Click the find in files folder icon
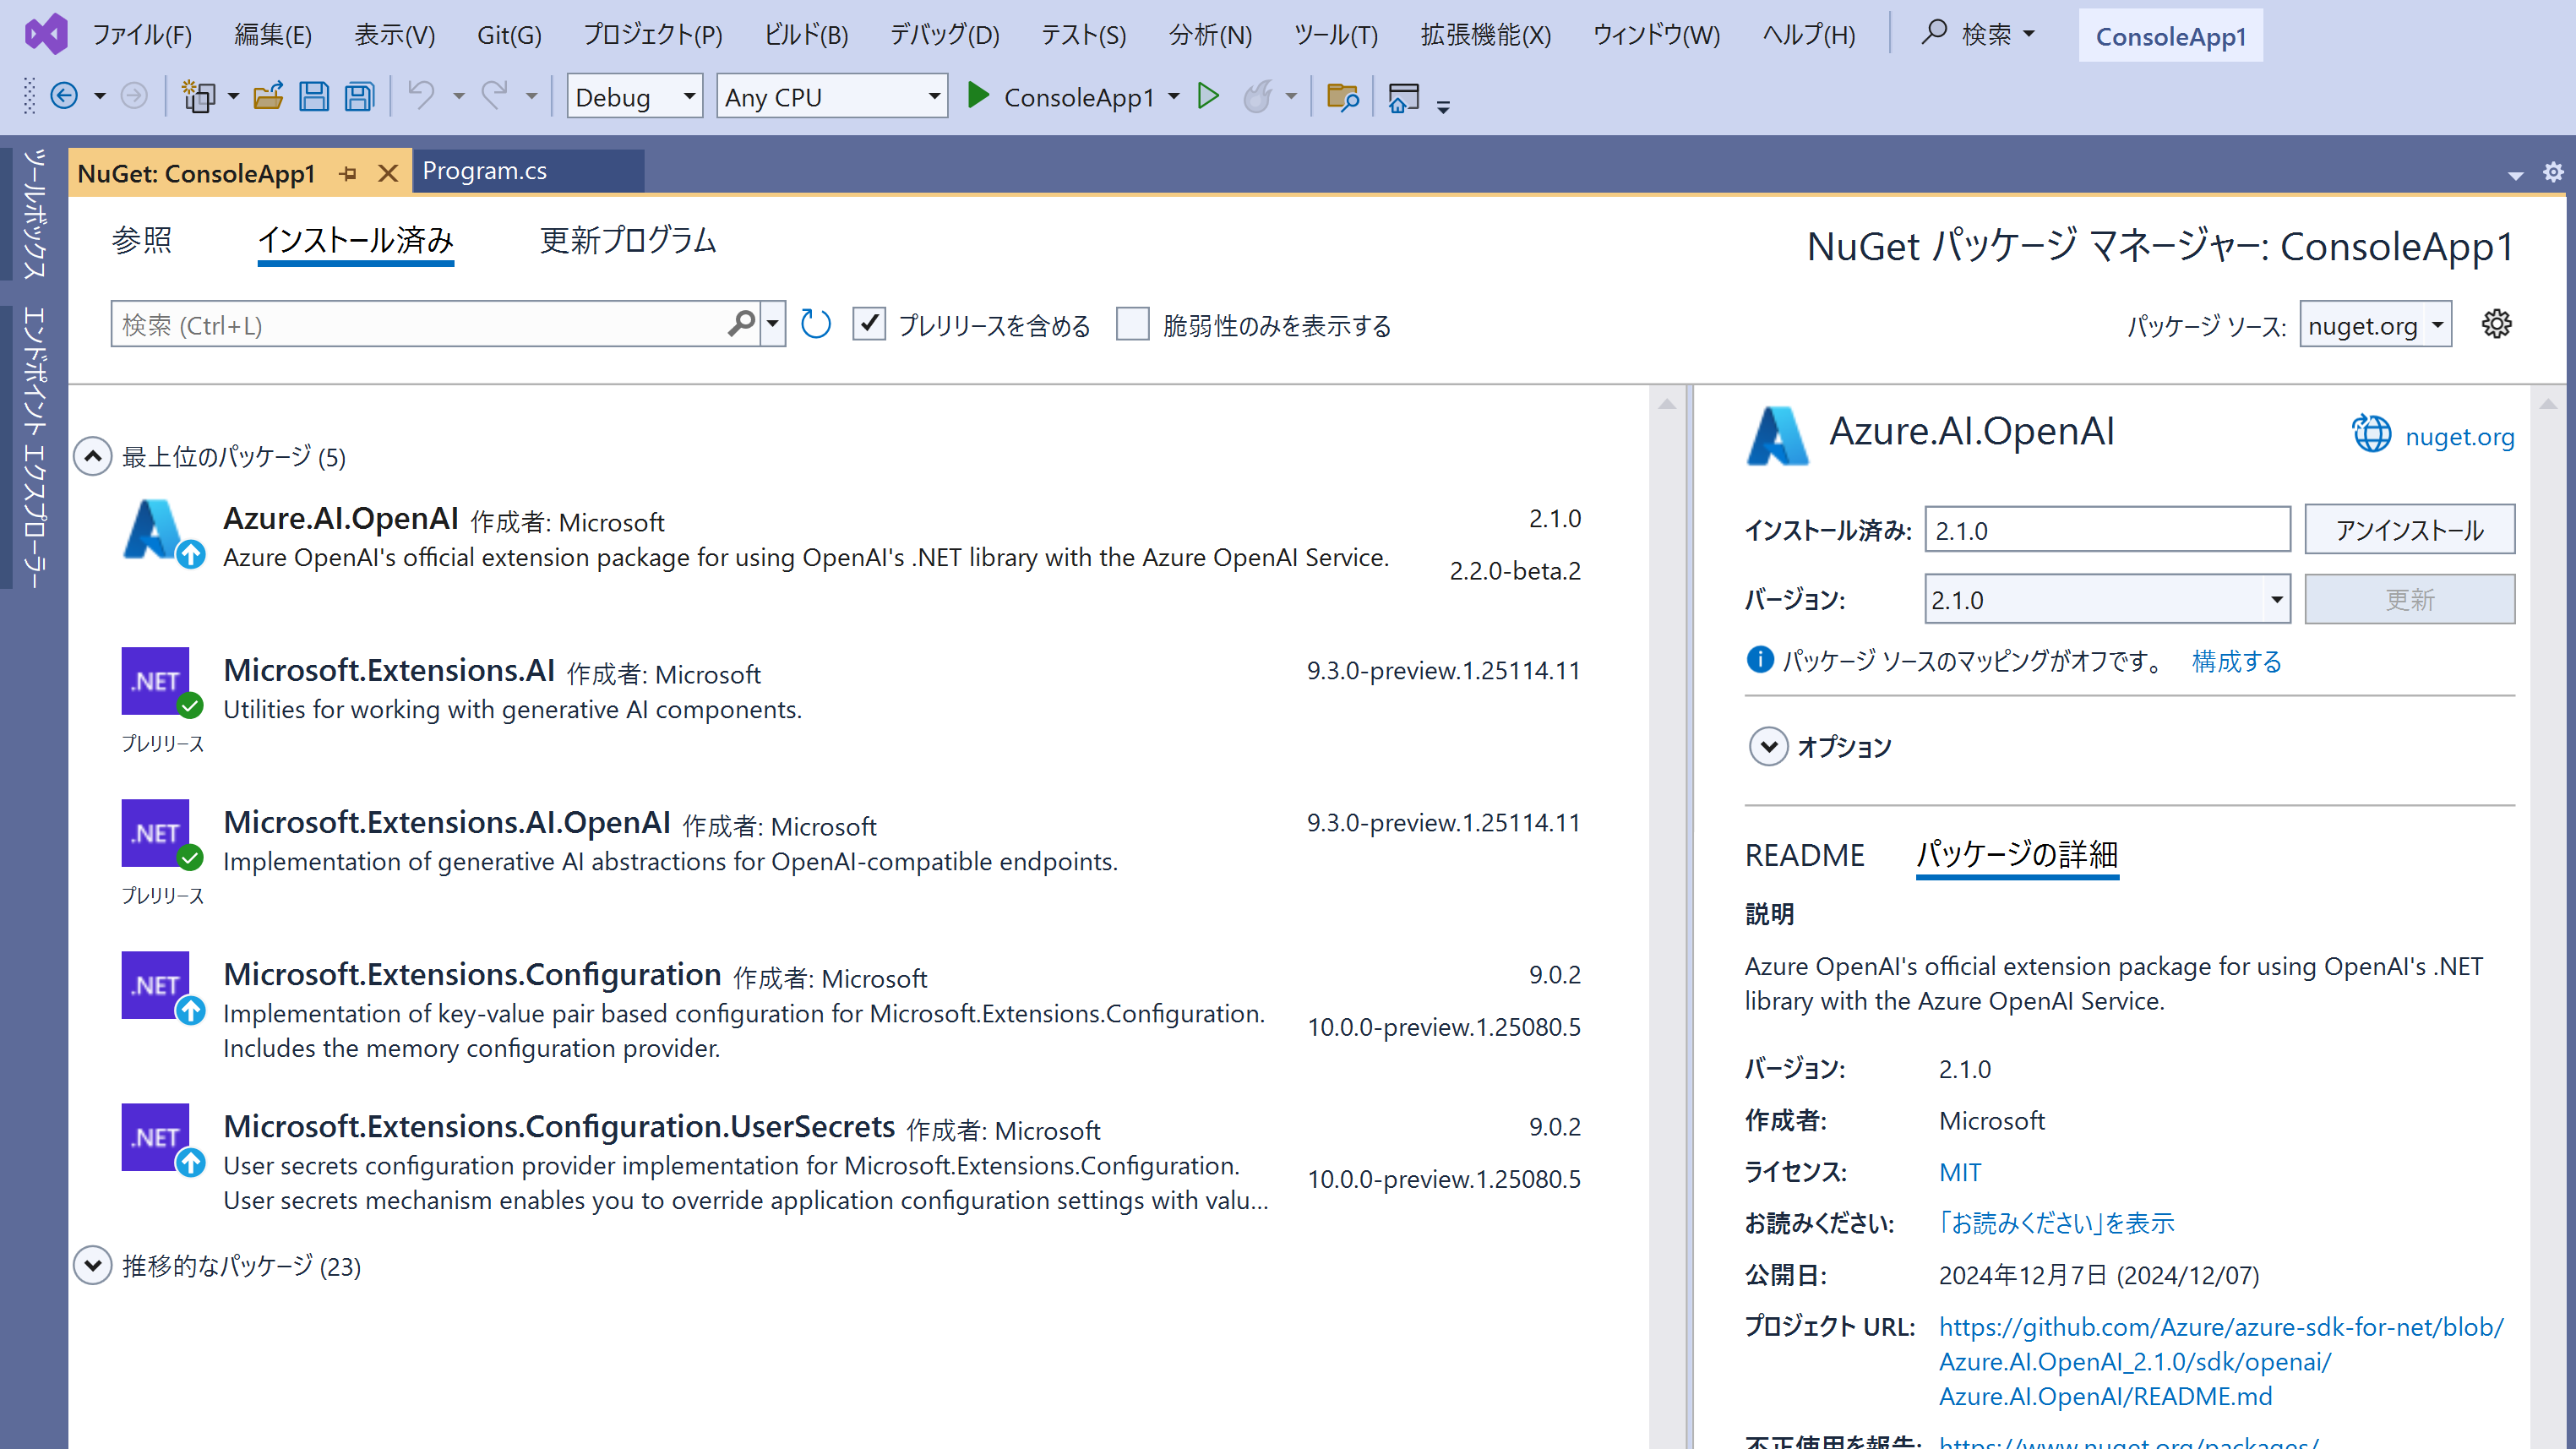This screenshot has width=2576, height=1449. 1342,96
